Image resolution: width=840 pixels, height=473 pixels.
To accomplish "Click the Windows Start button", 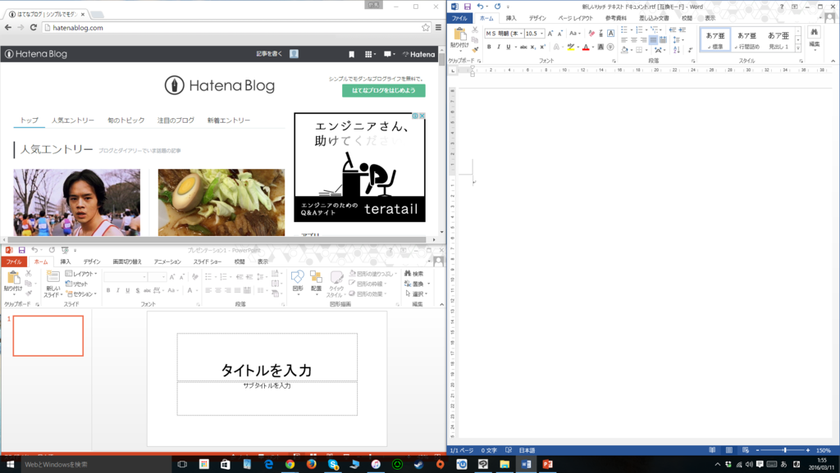I will 10,465.
